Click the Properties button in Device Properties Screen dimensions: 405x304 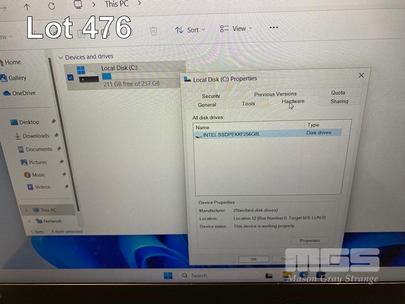(310, 241)
